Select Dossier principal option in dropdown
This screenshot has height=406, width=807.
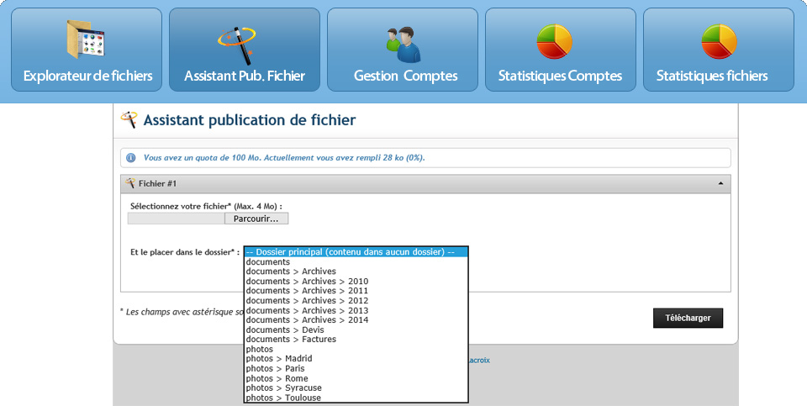point(355,252)
